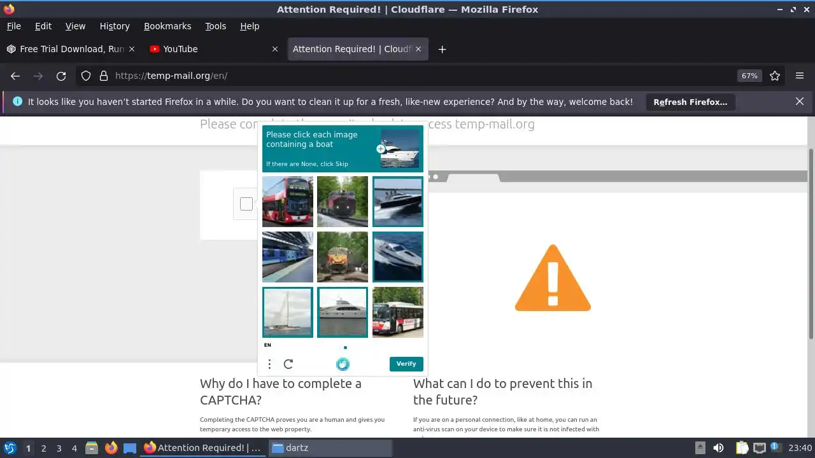The image size is (815, 458).
Task: Switch to the YouTube tab
Action: (213, 49)
